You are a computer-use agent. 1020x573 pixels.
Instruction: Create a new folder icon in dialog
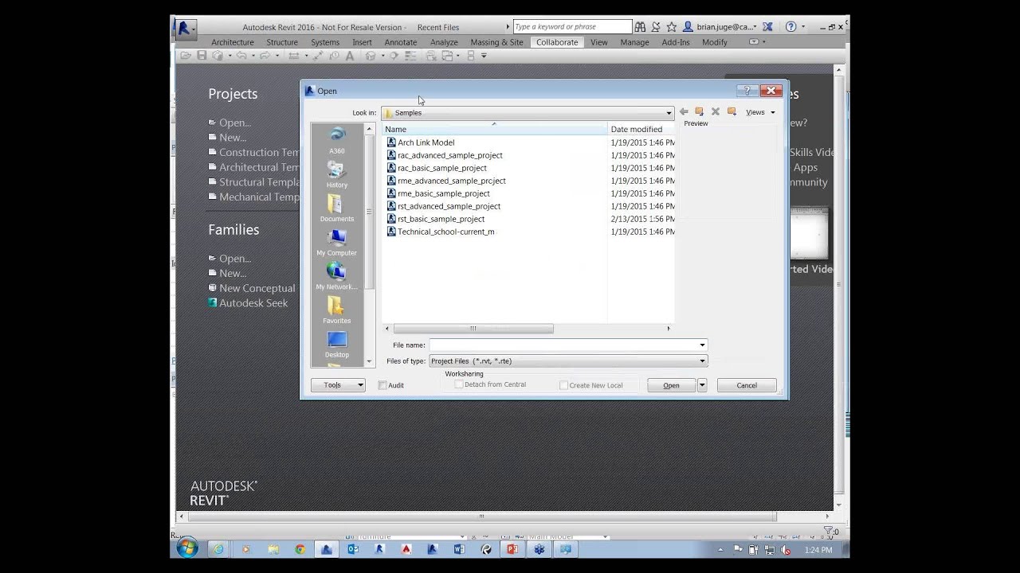732,112
